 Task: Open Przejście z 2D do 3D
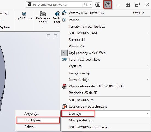[x=106, y=93]
